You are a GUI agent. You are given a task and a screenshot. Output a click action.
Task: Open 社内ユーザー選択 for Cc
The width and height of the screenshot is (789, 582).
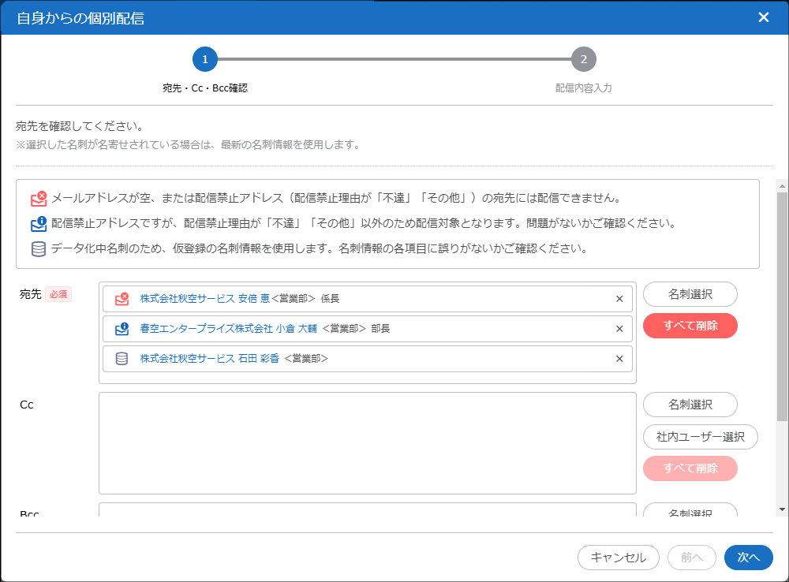pos(701,437)
